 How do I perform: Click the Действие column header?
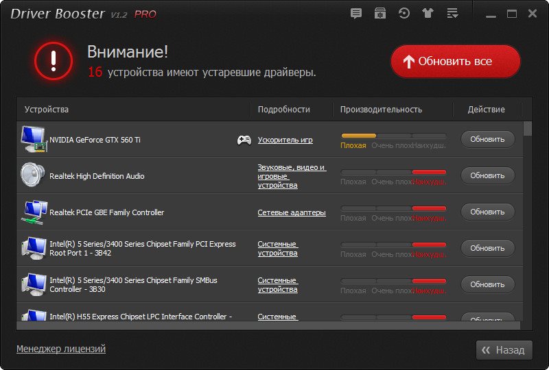[x=487, y=110]
